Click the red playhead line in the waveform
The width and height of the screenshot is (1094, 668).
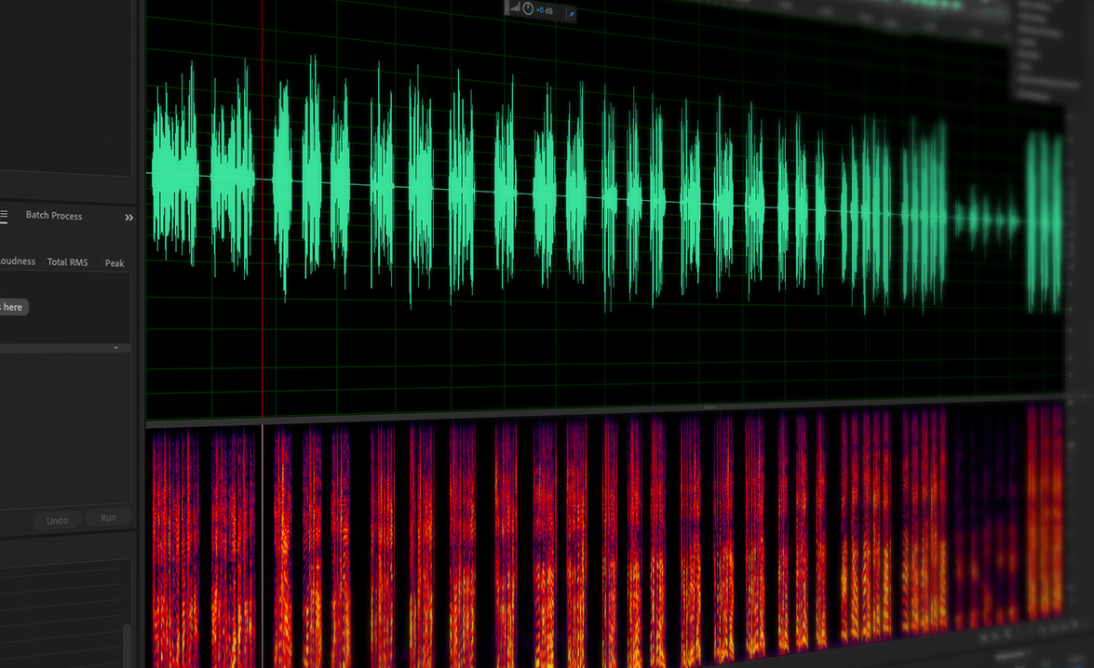(263, 279)
